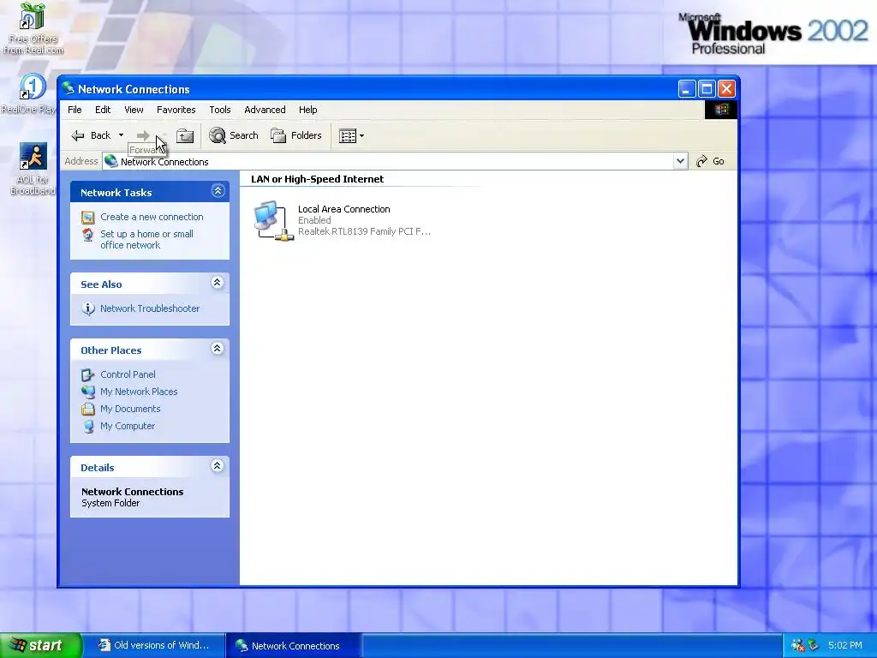Go to Control Panel link
The image size is (877, 658).
pos(128,374)
